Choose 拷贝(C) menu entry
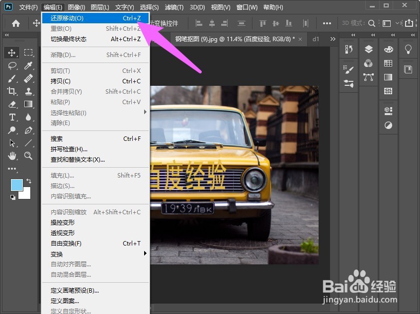The height and width of the screenshot is (314, 420). pos(95,81)
